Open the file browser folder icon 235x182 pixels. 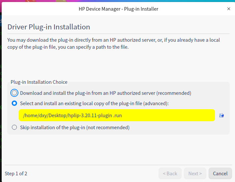tap(221, 116)
